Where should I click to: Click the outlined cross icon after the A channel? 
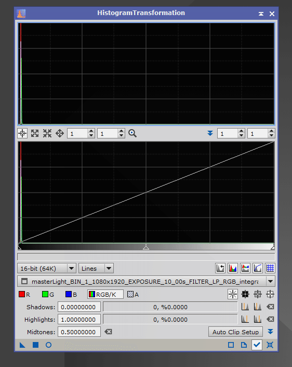(270, 295)
